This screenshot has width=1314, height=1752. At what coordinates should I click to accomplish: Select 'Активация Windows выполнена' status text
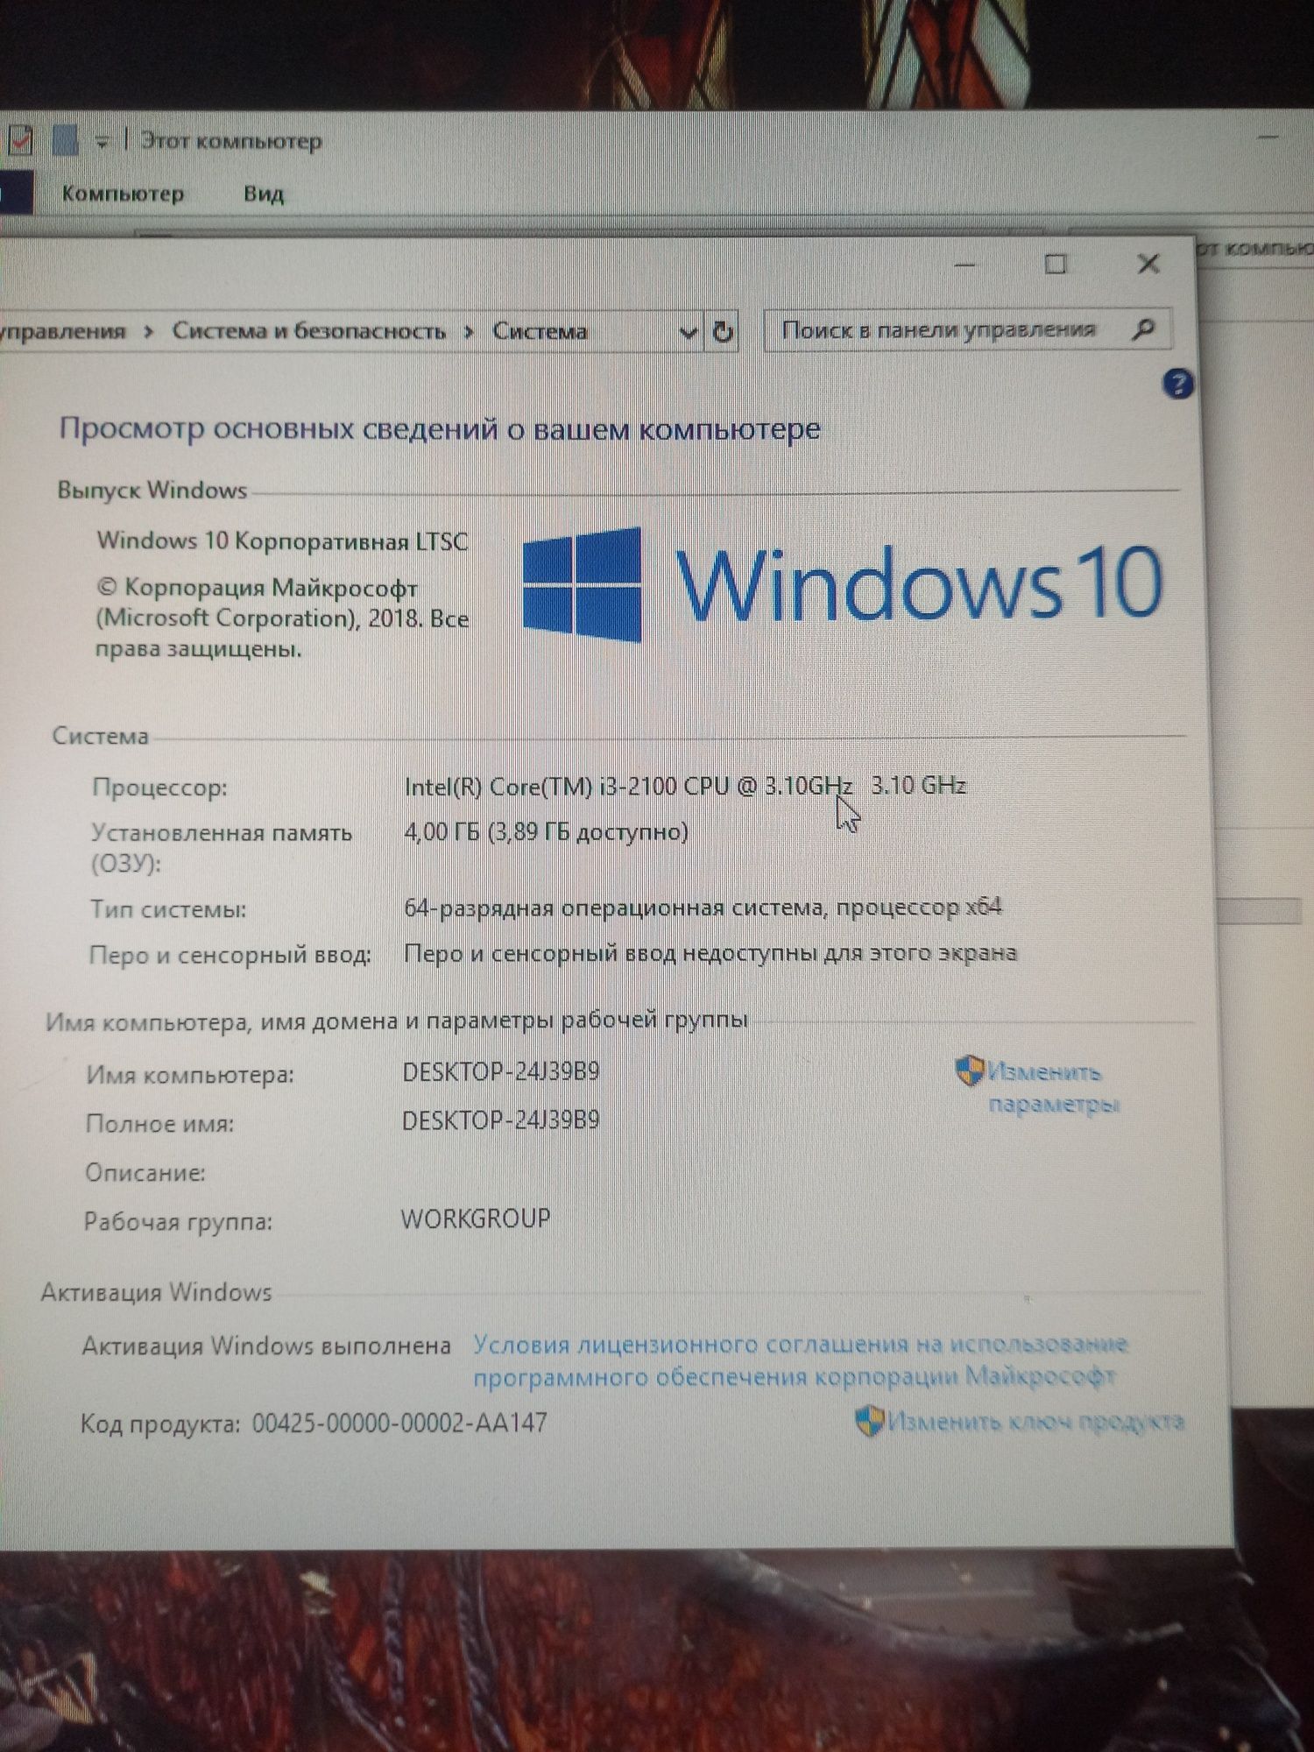tap(266, 1346)
